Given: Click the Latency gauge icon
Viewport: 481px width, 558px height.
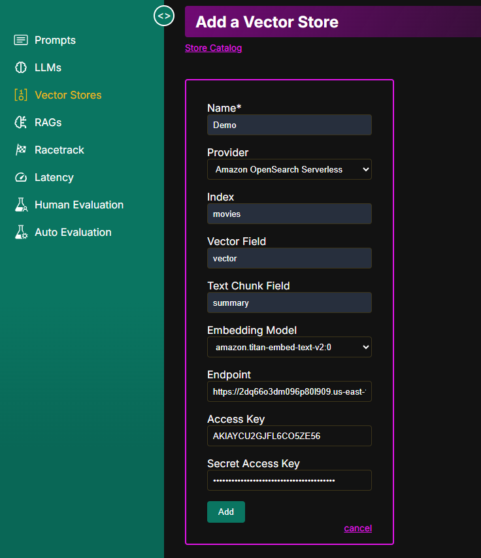Looking at the screenshot, I should (x=21, y=177).
